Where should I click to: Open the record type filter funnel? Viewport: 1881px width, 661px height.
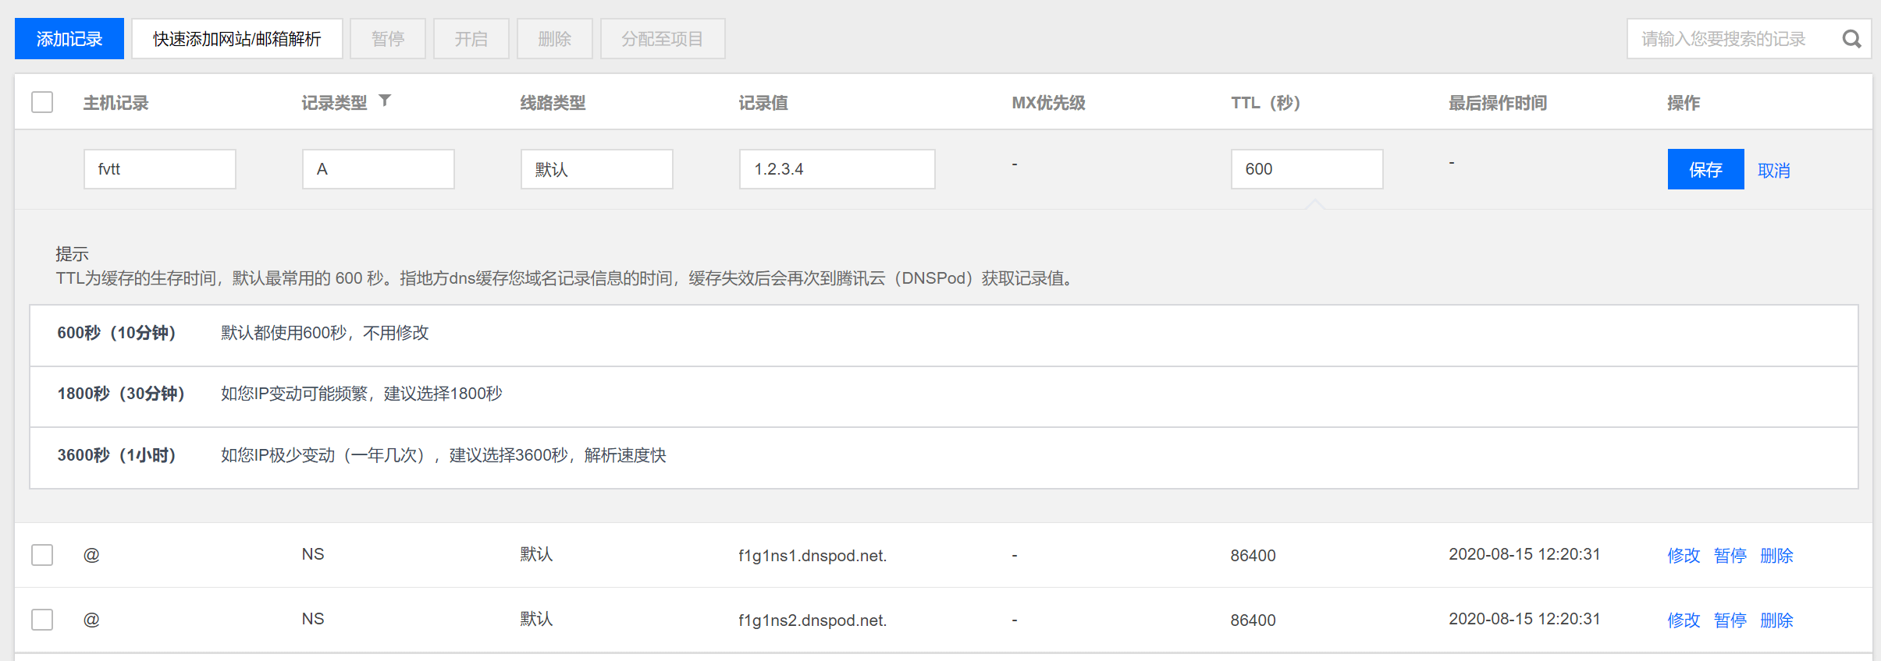(385, 101)
